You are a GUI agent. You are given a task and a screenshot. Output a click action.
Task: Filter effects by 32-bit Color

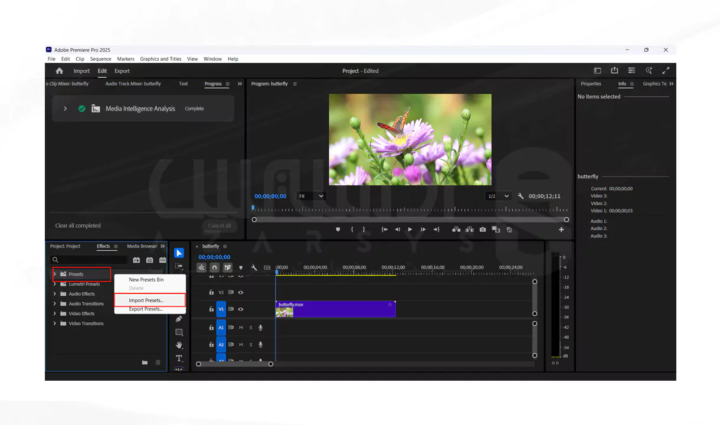149,260
